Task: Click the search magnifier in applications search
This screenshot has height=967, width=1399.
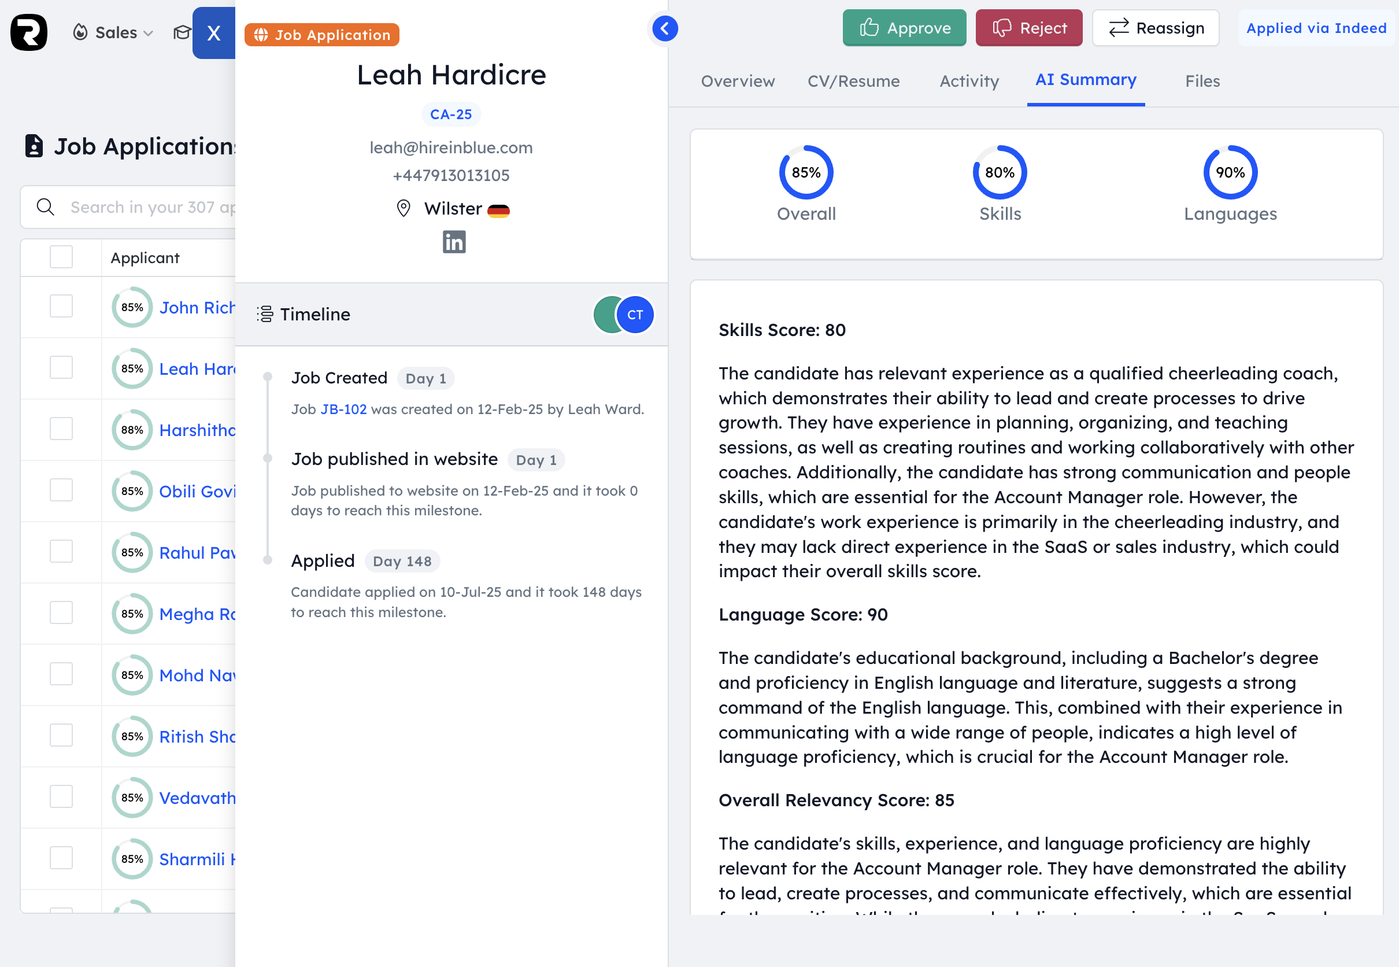Action: [x=46, y=206]
